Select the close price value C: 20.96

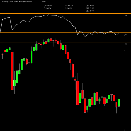tap(47, 8)
